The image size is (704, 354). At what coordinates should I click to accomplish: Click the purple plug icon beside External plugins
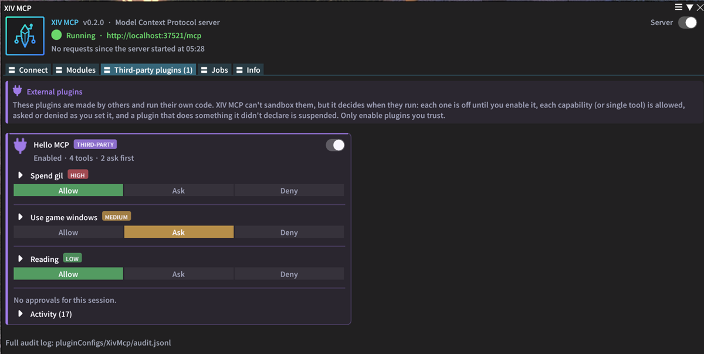pyautogui.click(x=18, y=91)
